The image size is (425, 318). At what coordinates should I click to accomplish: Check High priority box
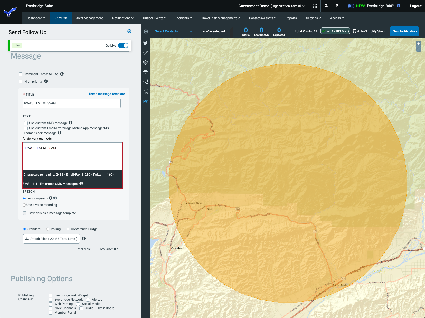[21, 82]
